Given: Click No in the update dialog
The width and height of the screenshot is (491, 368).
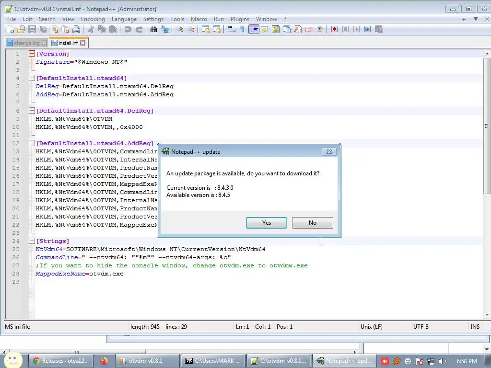Looking at the screenshot, I should pyautogui.click(x=313, y=223).
